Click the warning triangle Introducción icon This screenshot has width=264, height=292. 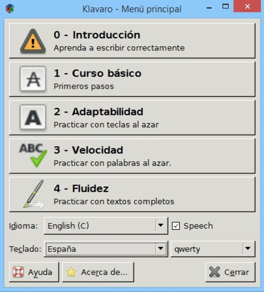coord(33,41)
